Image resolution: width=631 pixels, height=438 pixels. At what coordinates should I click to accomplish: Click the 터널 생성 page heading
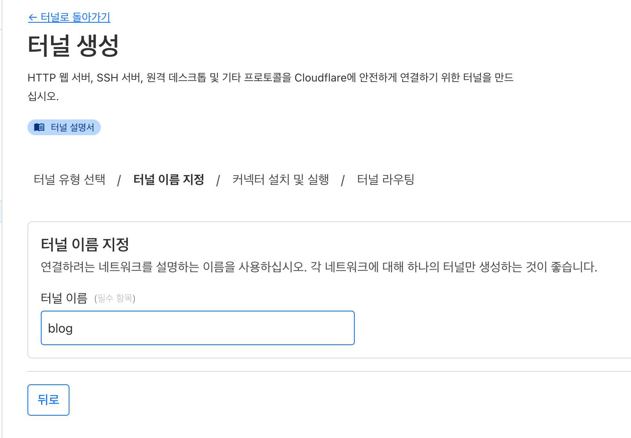[x=73, y=46]
